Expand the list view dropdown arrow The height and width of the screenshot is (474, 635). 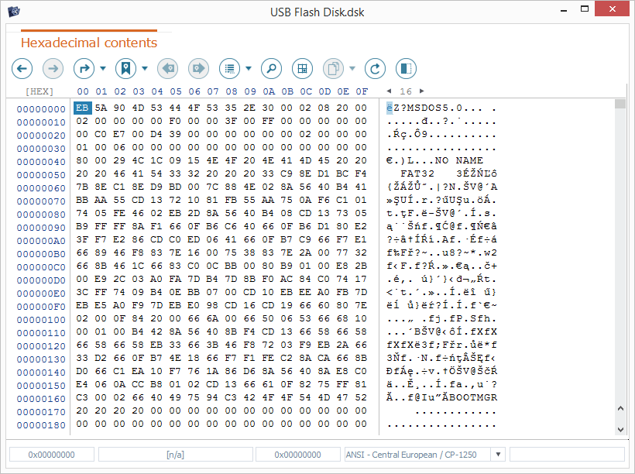(249, 69)
